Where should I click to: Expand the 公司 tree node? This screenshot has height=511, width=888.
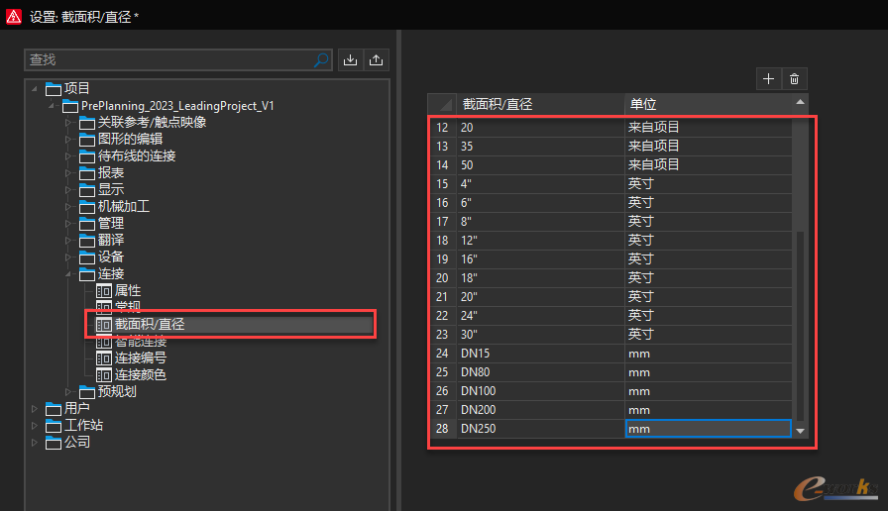click(35, 443)
